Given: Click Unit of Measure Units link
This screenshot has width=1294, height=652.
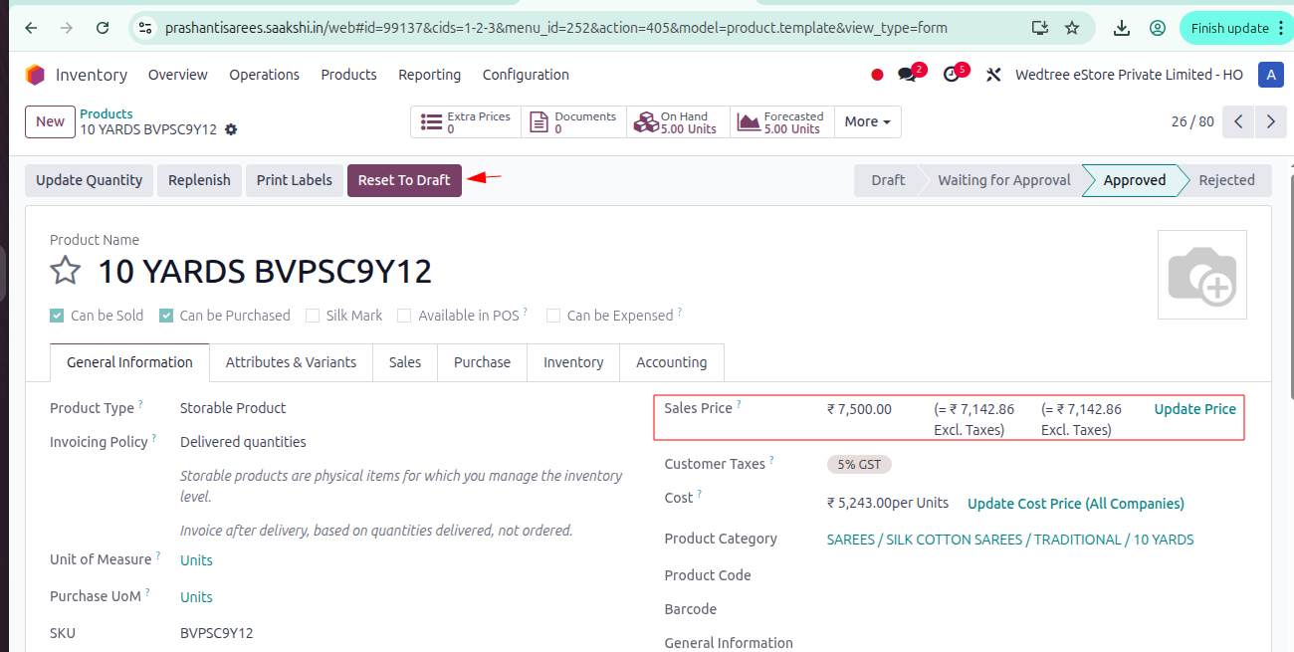Looking at the screenshot, I should pyautogui.click(x=196, y=560).
